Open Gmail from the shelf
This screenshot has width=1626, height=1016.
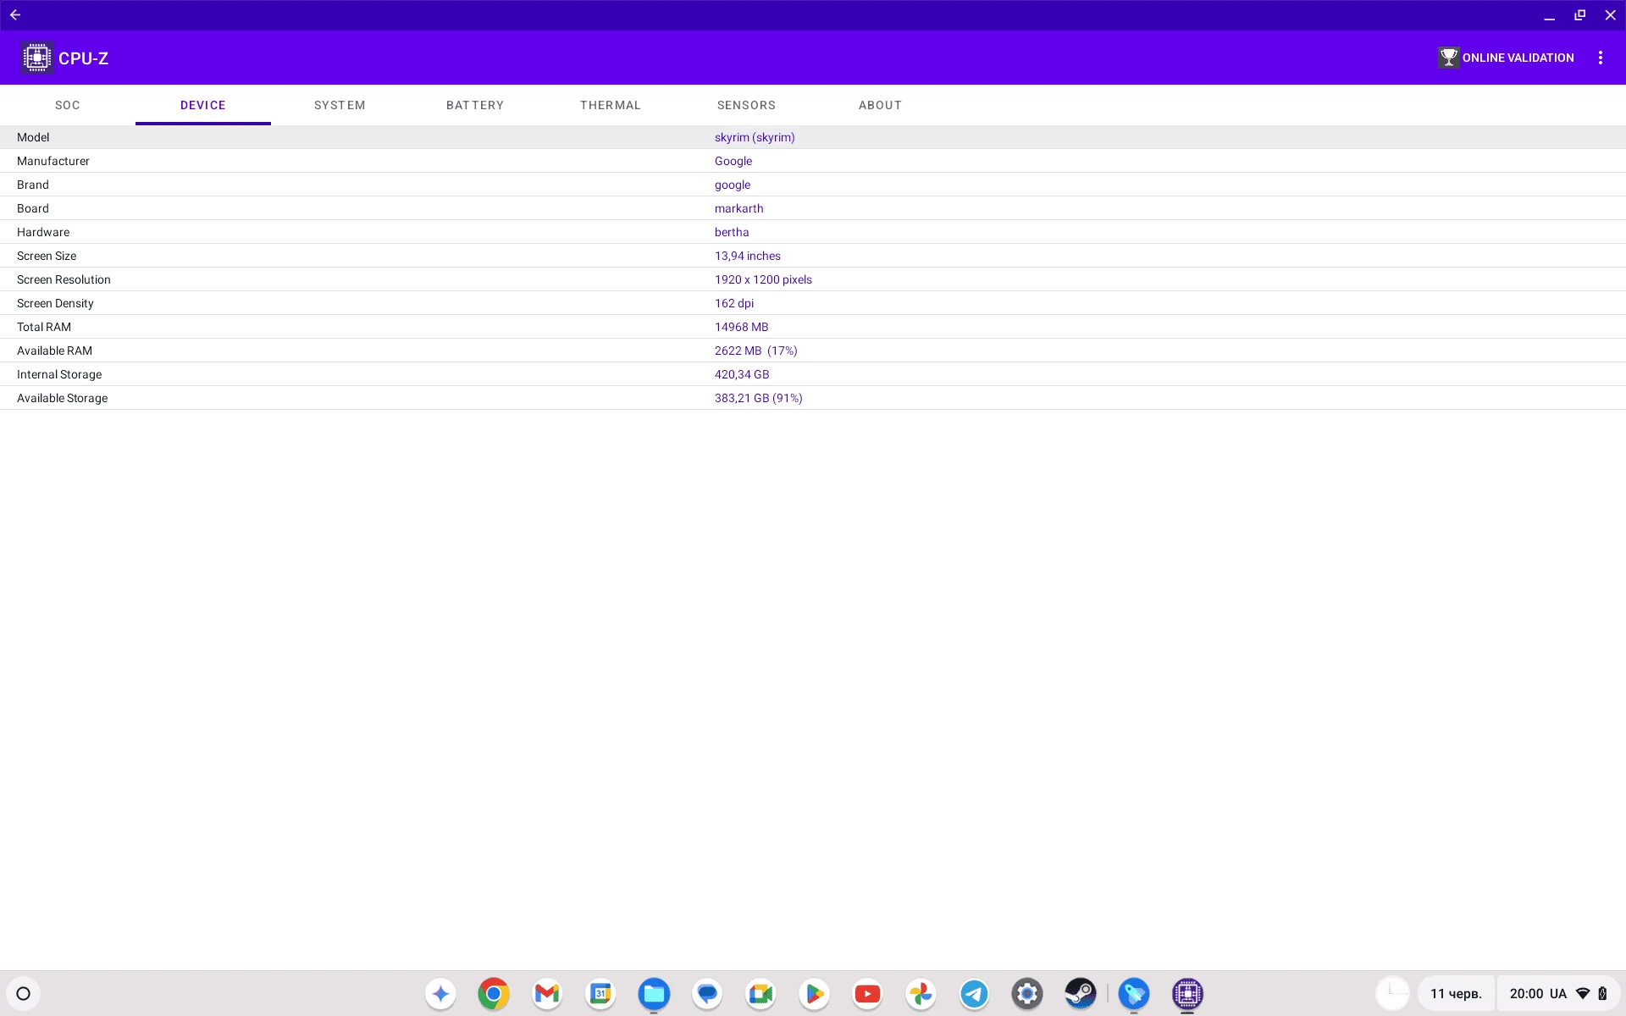547,993
